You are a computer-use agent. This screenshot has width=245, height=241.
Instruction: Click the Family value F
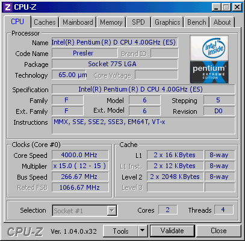(67, 100)
